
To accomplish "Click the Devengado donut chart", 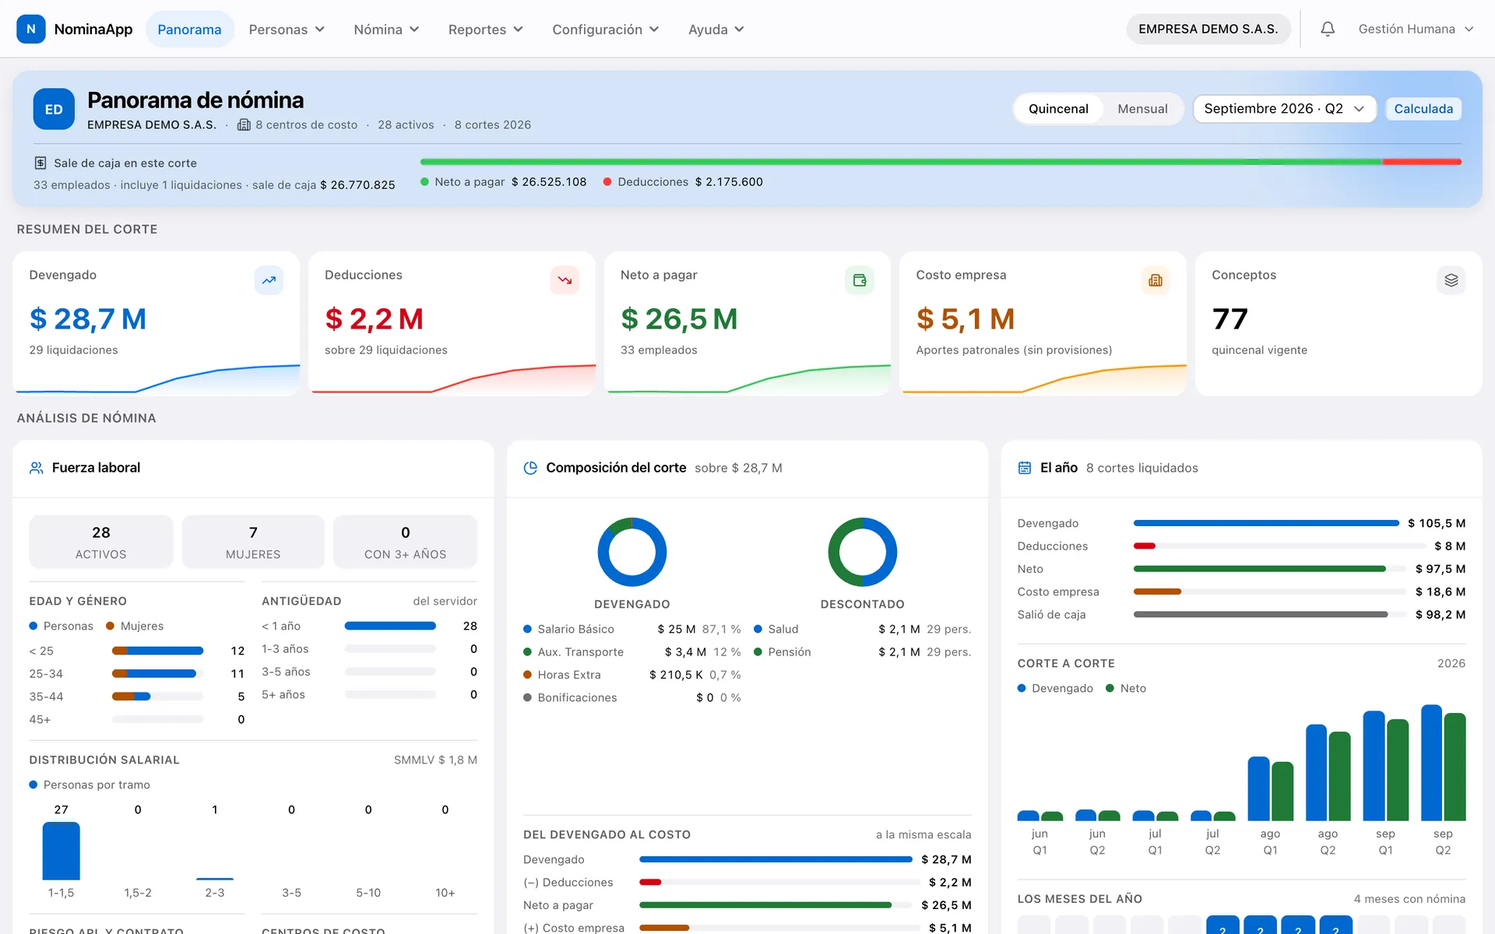I will [x=632, y=552].
